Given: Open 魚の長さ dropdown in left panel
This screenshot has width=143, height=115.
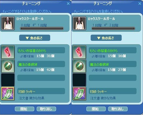Looking at the screenshot, I should (35, 38).
